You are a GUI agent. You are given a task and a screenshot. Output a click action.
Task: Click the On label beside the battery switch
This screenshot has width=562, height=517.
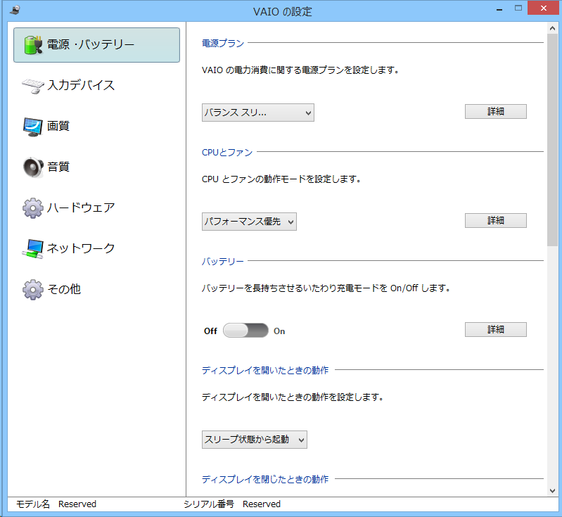[x=279, y=331]
